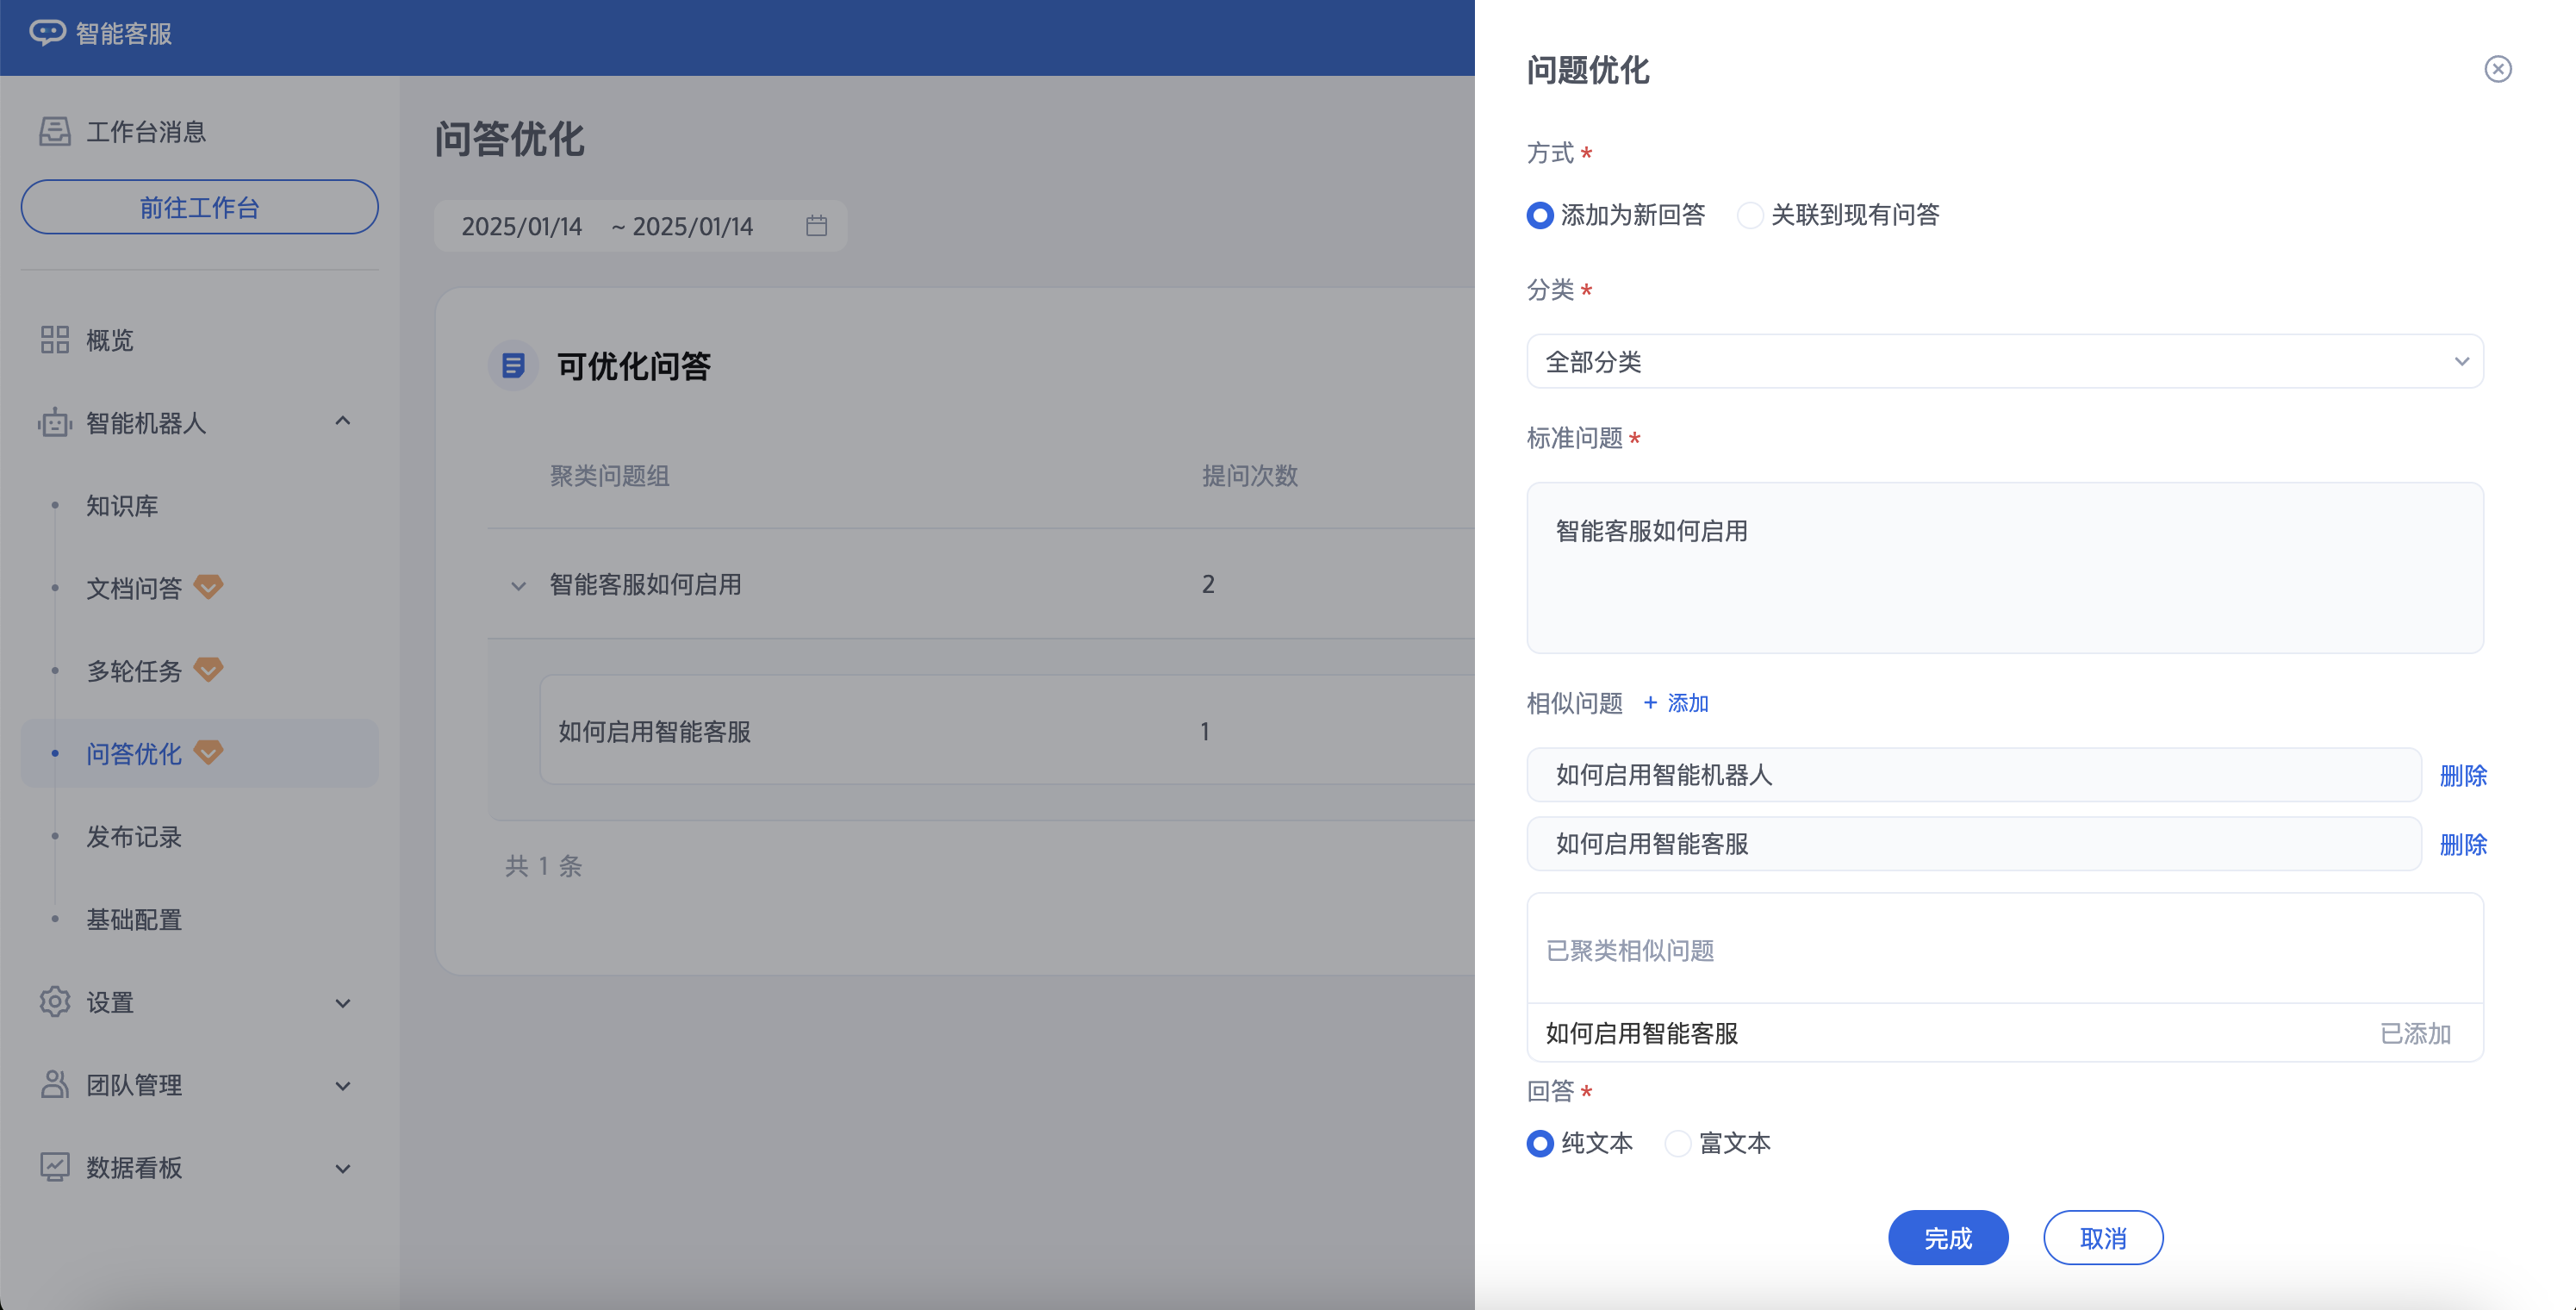The image size is (2576, 1310).
Task: Select the 关联到现有问答 radio option
Action: (1749, 215)
